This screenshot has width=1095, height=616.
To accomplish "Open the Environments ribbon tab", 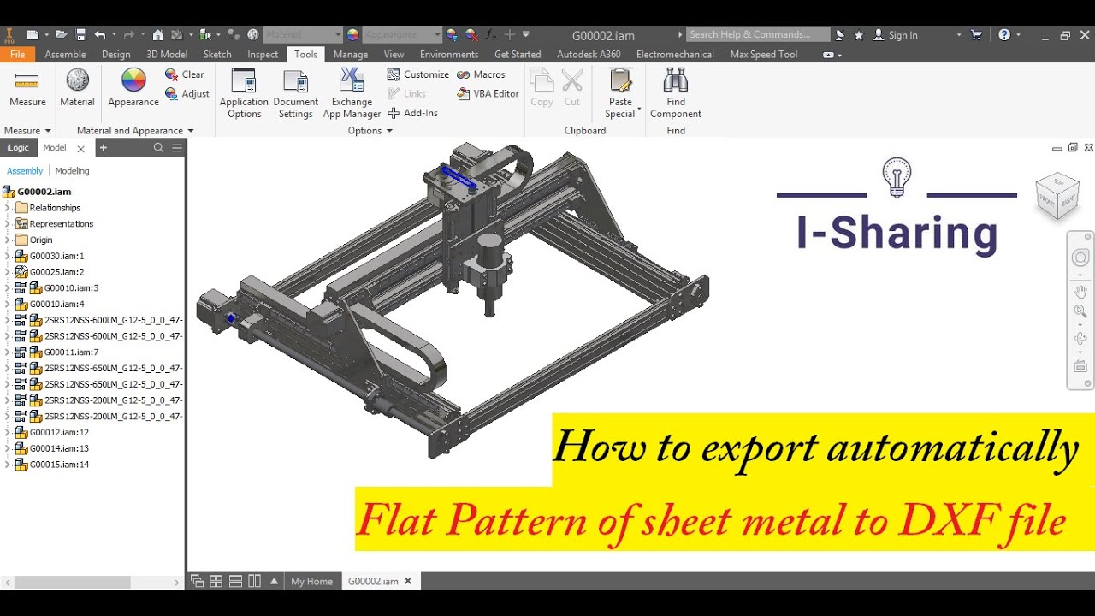I will tap(449, 54).
